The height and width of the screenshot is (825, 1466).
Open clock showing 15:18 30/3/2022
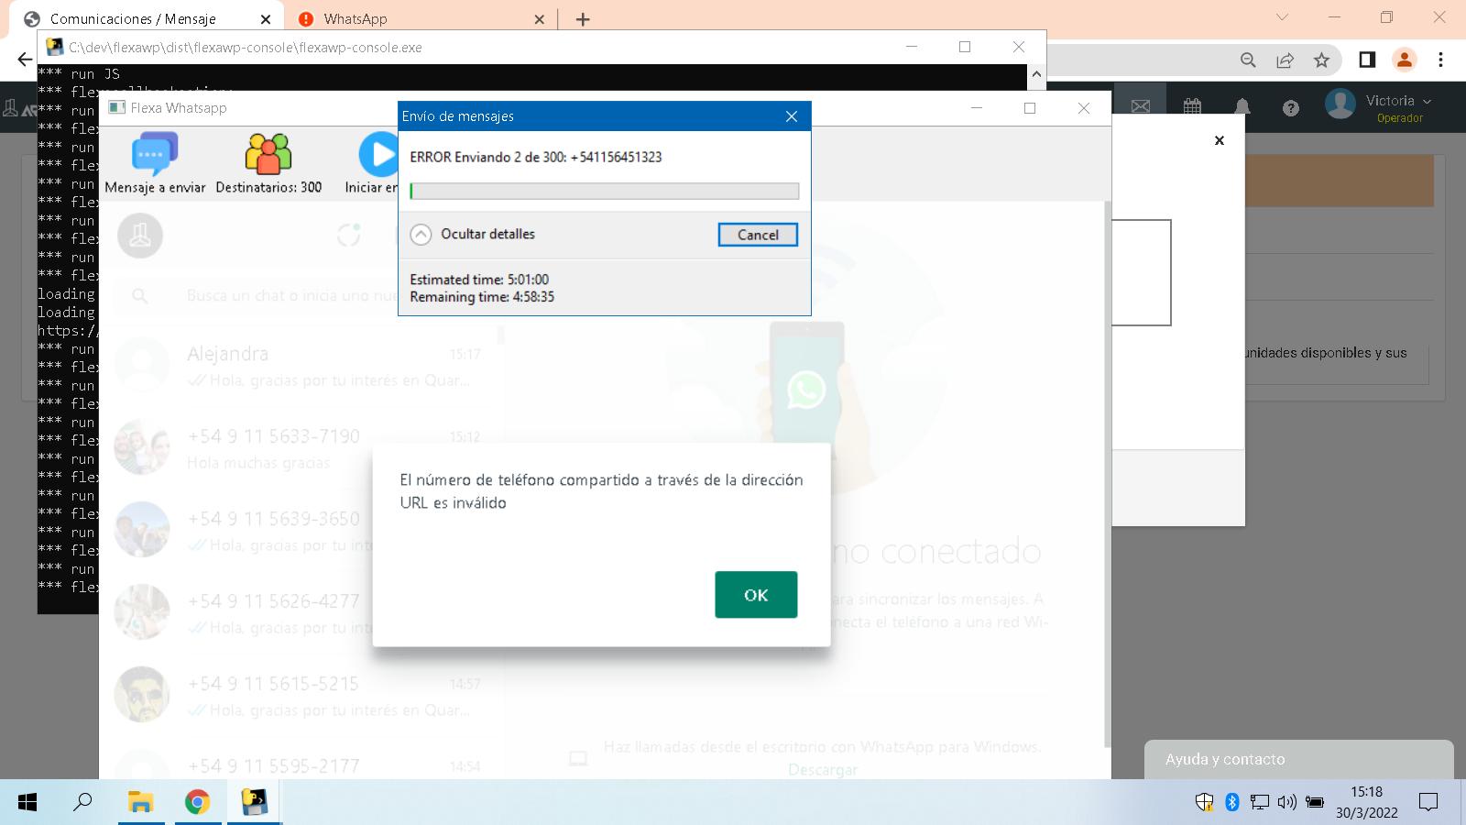point(1366,802)
